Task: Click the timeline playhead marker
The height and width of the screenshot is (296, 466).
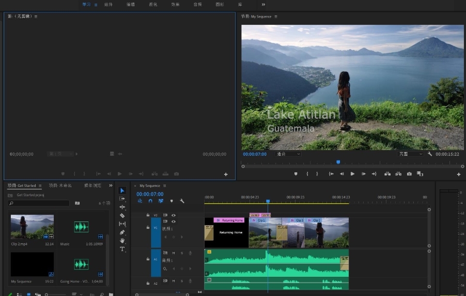Action: 268,201
